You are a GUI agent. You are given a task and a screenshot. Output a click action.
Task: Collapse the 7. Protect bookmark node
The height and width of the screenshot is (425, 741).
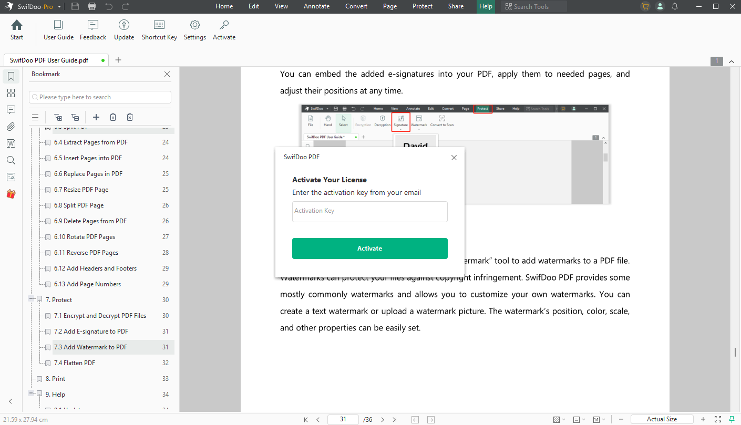[32, 299]
